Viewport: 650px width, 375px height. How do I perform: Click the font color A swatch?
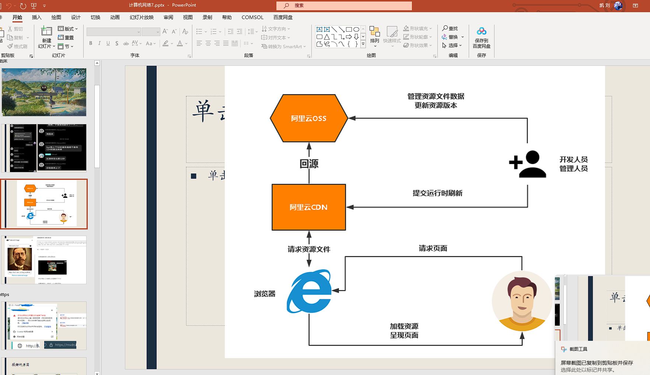click(180, 43)
